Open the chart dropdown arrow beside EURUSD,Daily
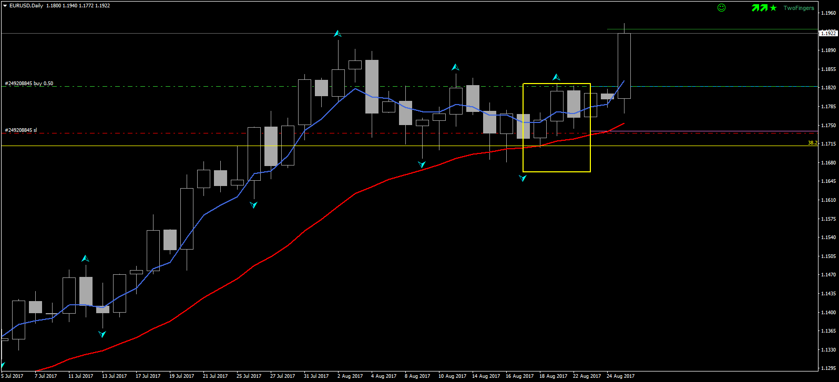The height and width of the screenshot is (382, 839). [5, 6]
